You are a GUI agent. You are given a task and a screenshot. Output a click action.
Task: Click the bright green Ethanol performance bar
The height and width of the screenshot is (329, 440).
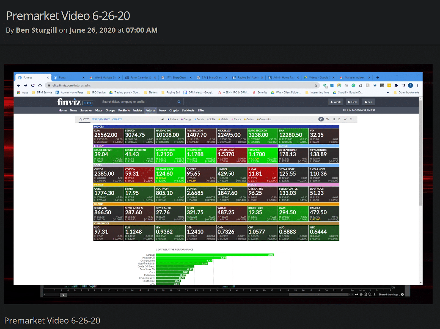215,255
